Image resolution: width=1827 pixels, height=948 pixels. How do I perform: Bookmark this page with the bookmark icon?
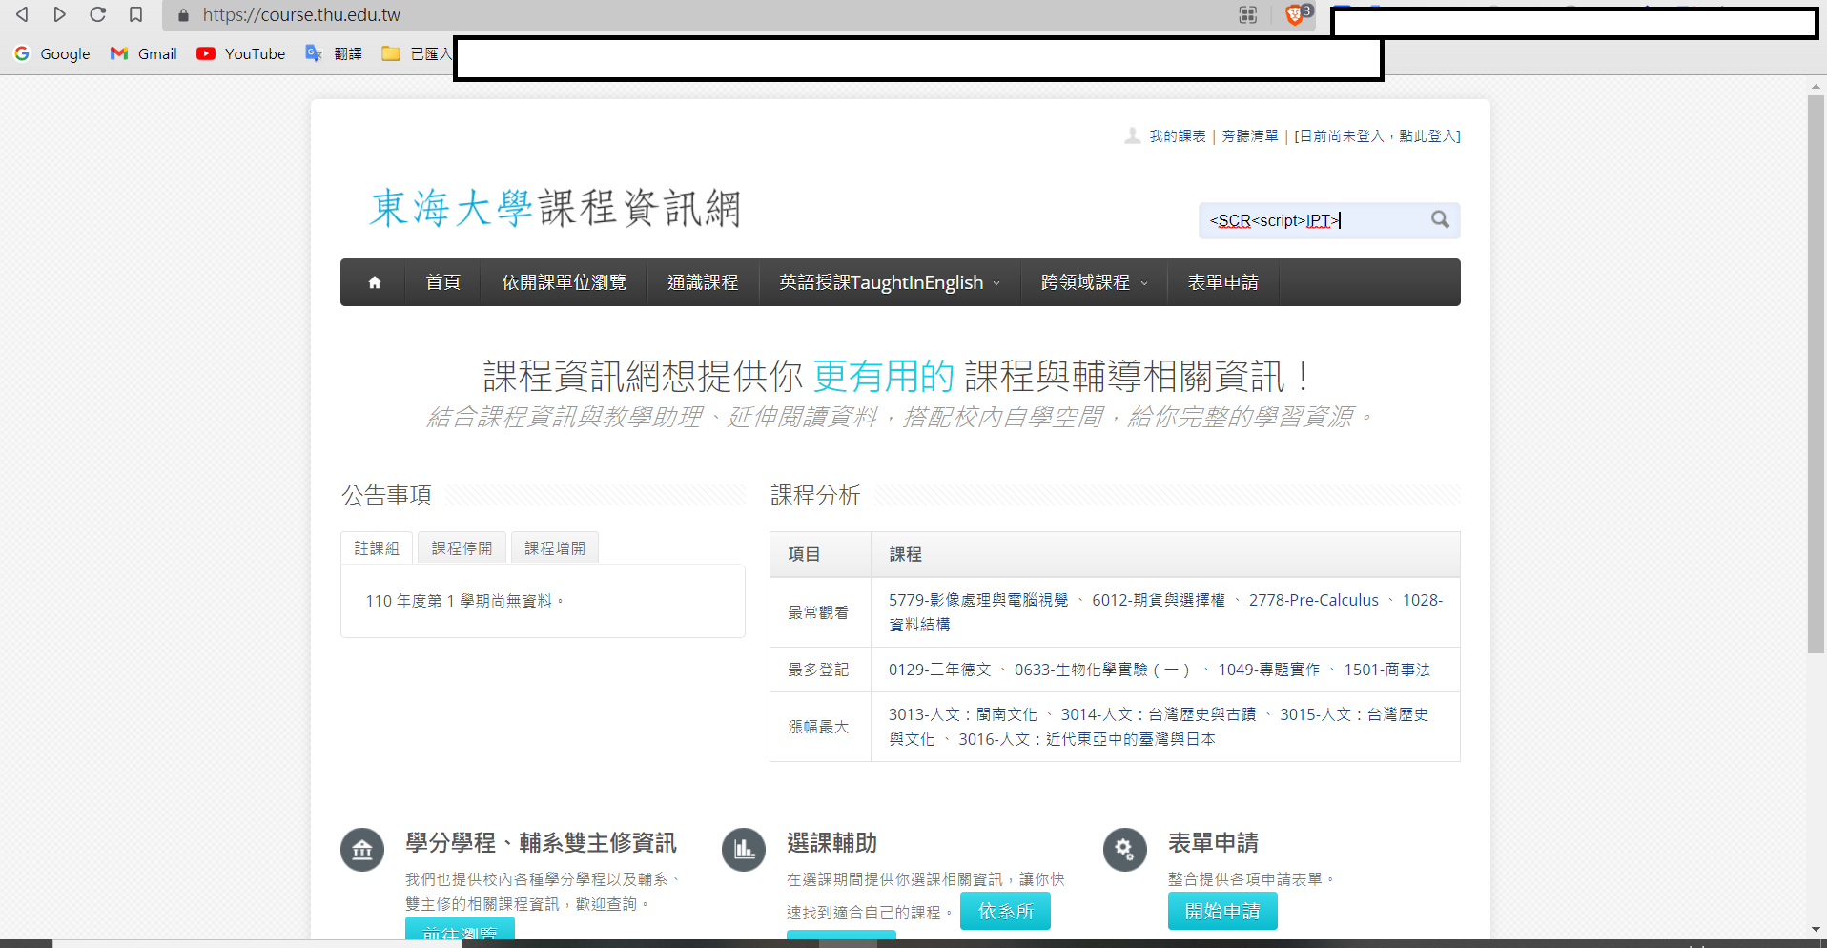click(x=135, y=14)
